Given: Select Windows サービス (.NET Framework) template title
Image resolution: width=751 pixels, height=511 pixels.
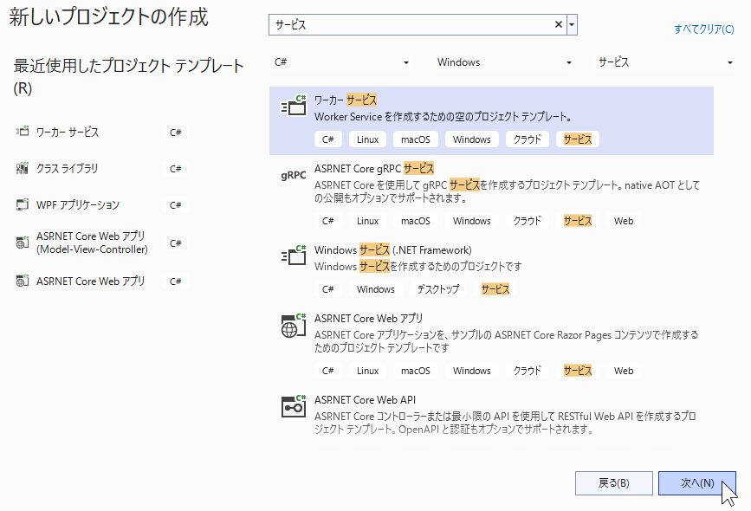Looking at the screenshot, I should [392, 250].
